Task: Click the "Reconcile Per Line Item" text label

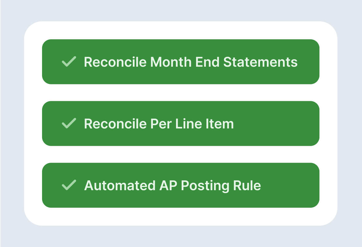Action: 159,124
